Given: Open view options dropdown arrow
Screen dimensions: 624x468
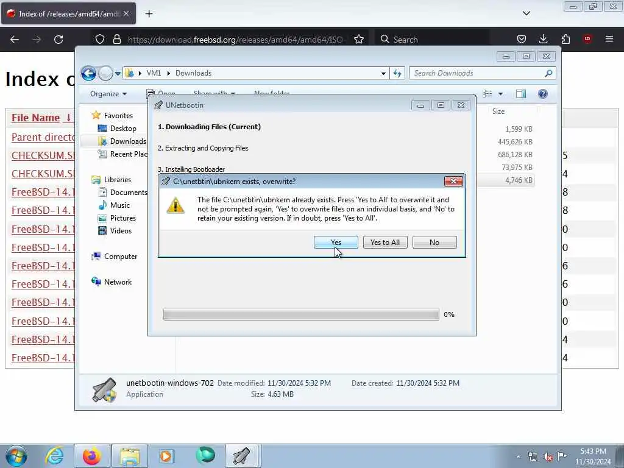Looking at the screenshot, I should pyautogui.click(x=500, y=94).
